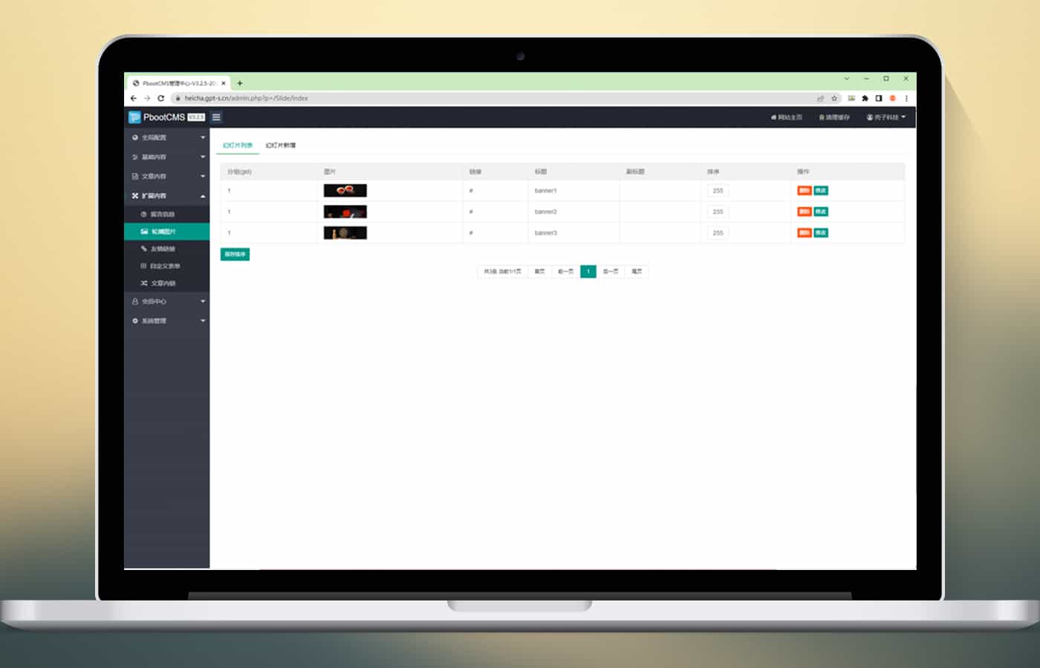The image size is (1040, 668).
Task: Click the orange profile avatar in browser toolbar
Action: [x=893, y=98]
